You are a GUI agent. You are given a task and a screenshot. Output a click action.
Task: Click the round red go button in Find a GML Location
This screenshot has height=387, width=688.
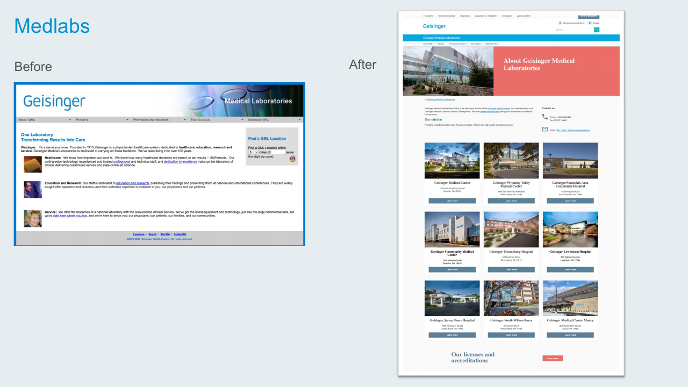(x=293, y=159)
